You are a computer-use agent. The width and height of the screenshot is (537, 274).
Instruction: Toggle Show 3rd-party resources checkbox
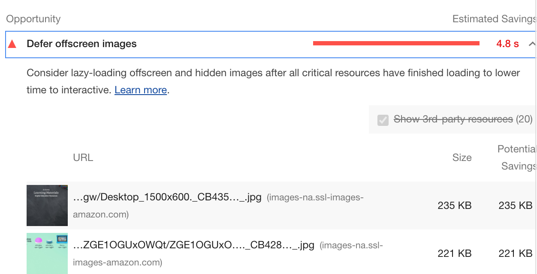coord(383,119)
